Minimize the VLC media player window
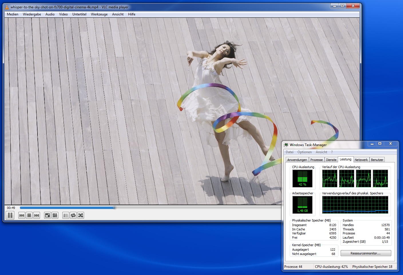Image resolution: width=403 pixels, height=275 pixels. tap(334, 6)
